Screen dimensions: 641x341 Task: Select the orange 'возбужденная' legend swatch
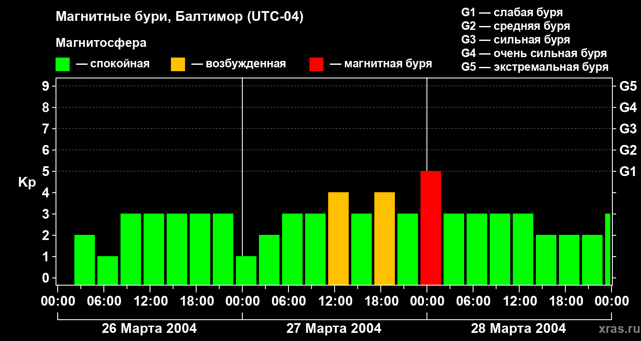coord(178,64)
